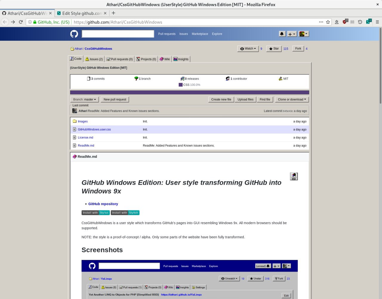Open the License.md file link
This screenshot has width=382, height=299.
point(85,138)
